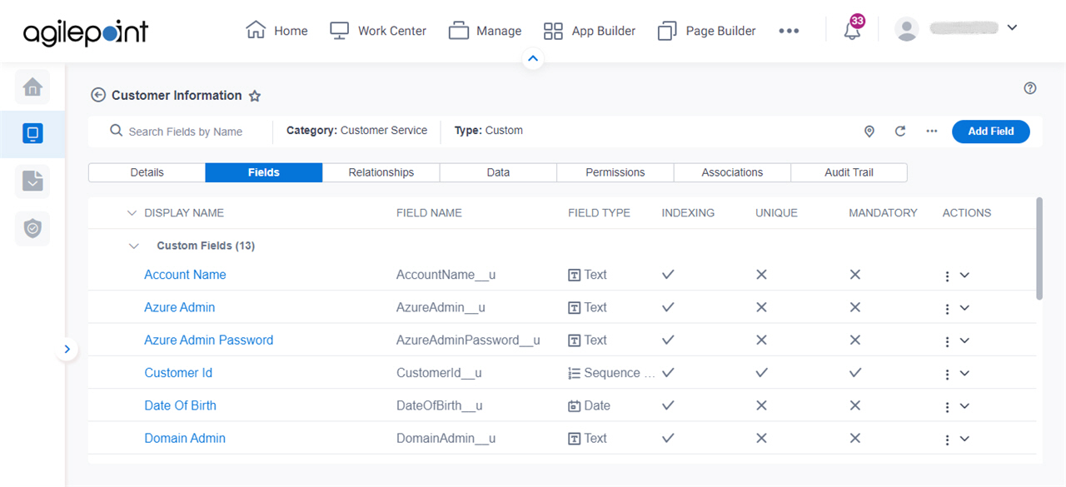Open the toolbar ellipsis more options
Viewport: 1066px width, 487px height.
[932, 132]
